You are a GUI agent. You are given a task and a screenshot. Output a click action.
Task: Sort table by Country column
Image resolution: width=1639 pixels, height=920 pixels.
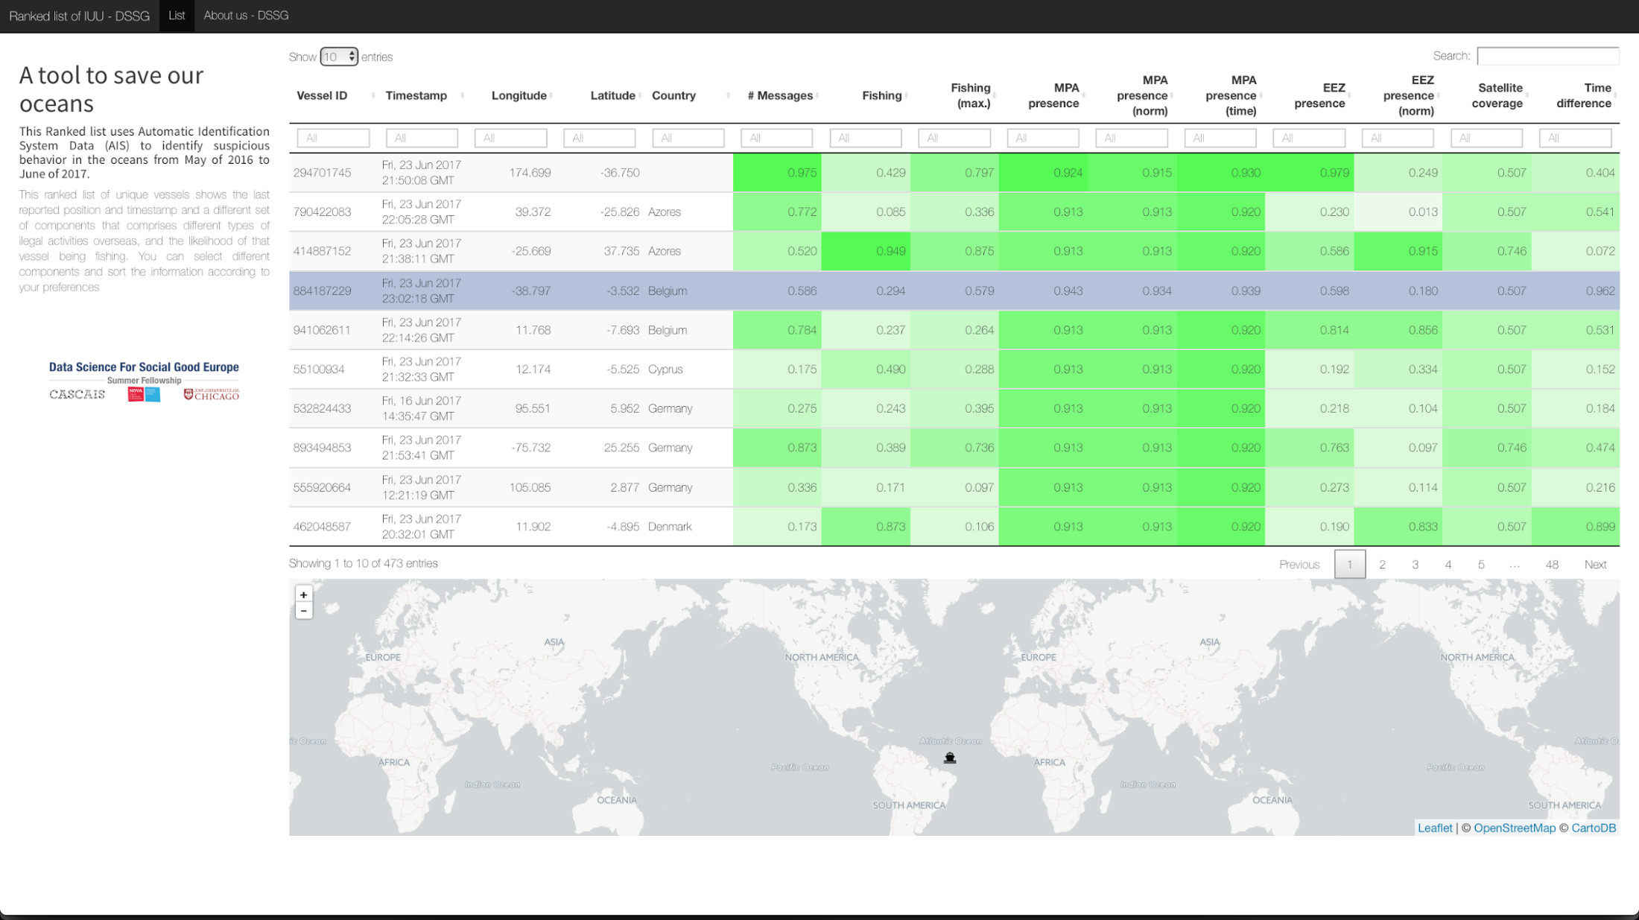point(688,95)
